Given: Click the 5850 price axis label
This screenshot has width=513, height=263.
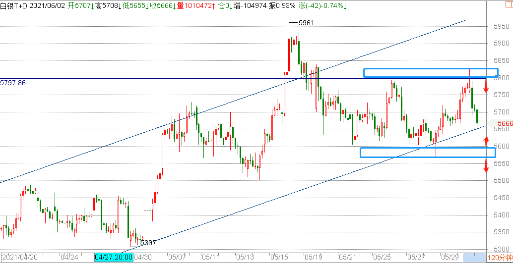Looking at the screenshot, I should pos(501,61).
